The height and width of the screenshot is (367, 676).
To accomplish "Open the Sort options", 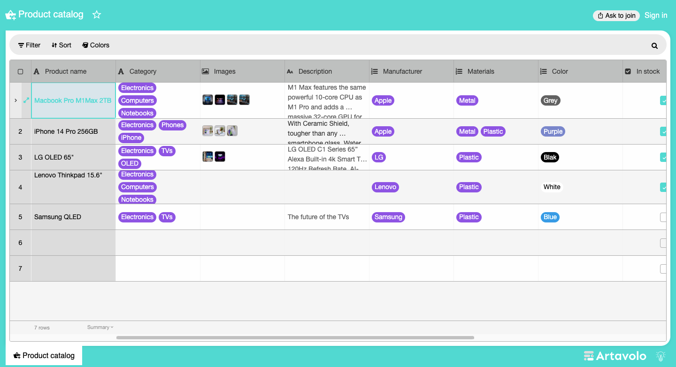I will click(x=61, y=45).
